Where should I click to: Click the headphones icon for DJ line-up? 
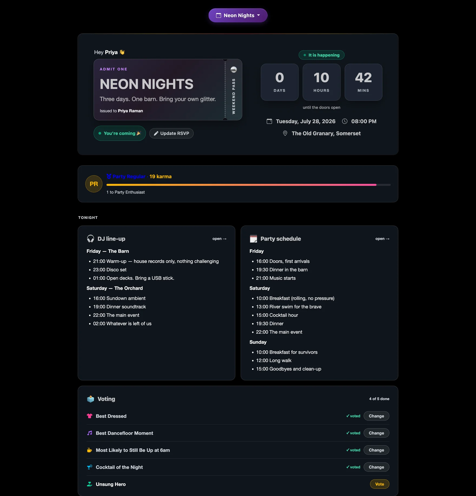(x=91, y=239)
